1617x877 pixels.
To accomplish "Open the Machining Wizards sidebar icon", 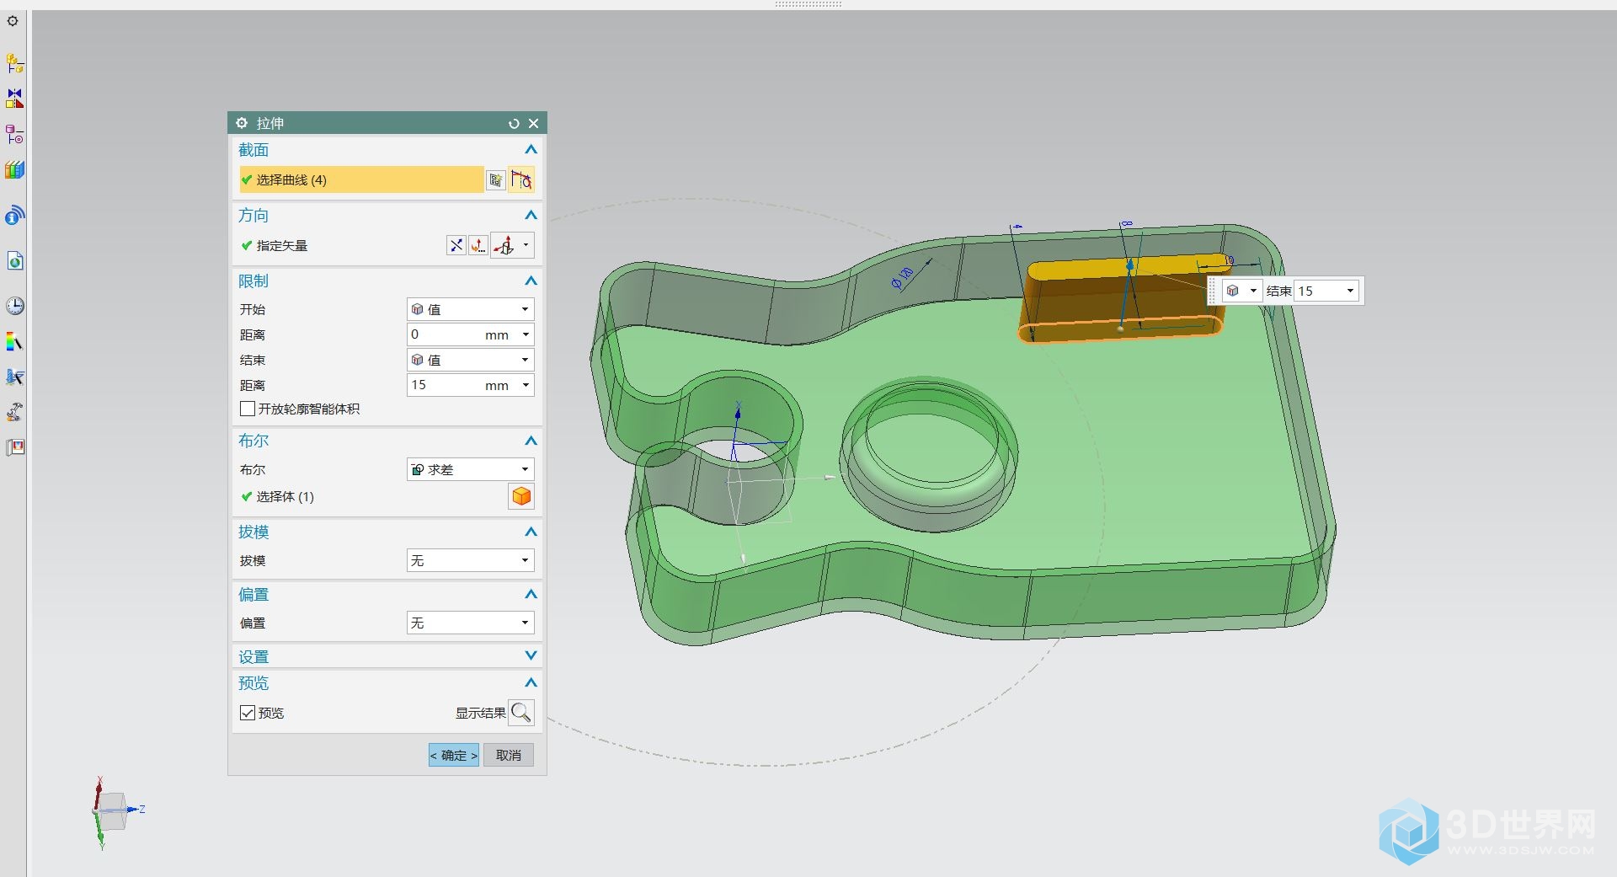I will (14, 412).
